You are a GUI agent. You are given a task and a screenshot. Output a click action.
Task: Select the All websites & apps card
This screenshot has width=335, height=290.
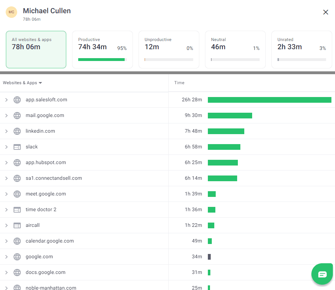pos(36,50)
